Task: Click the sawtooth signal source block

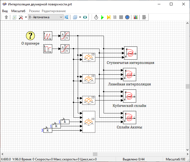Action: 48,36
